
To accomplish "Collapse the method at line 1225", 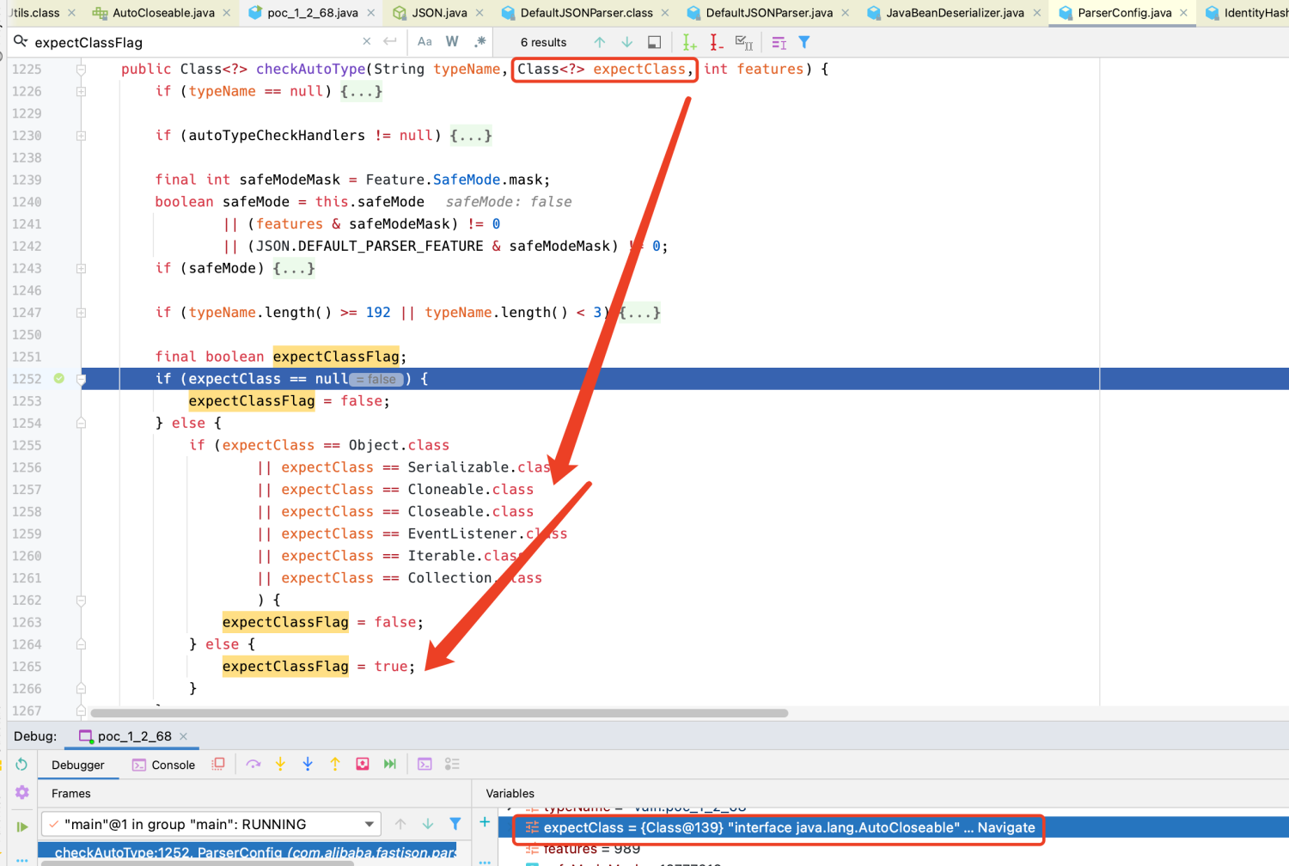I will click(x=81, y=69).
